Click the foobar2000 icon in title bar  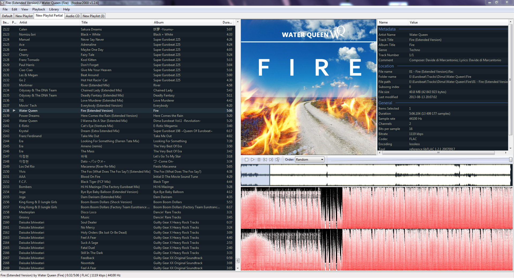click(x=2, y=3)
